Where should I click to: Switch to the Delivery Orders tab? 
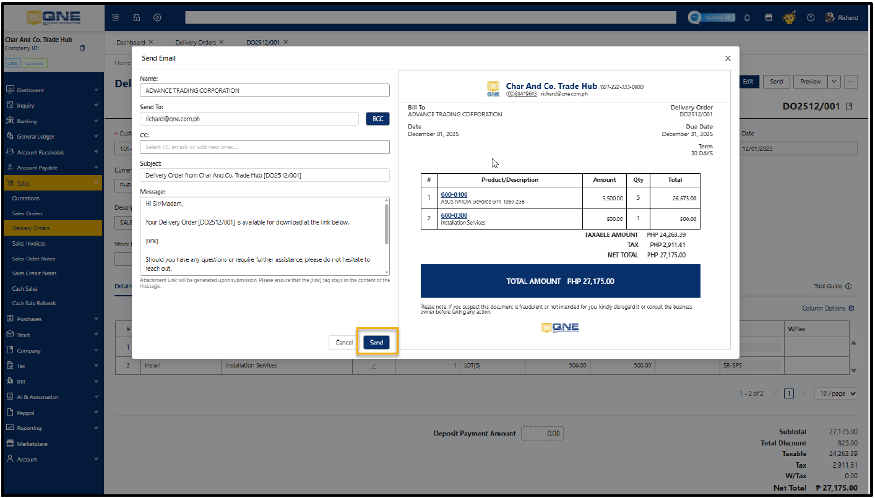pos(196,43)
